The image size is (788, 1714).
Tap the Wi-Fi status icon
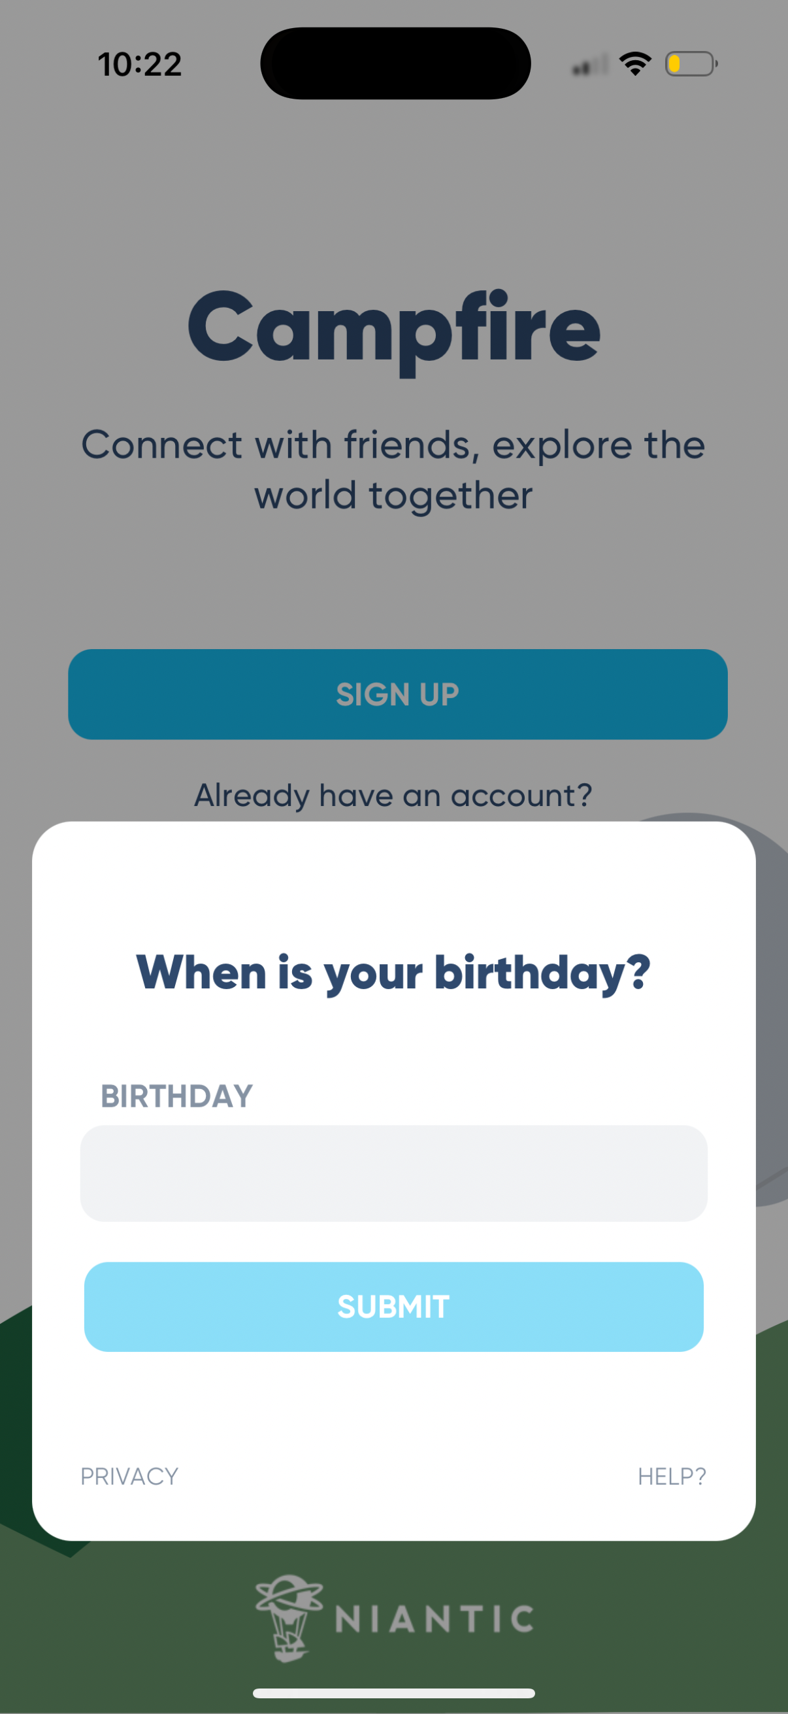tap(635, 64)
